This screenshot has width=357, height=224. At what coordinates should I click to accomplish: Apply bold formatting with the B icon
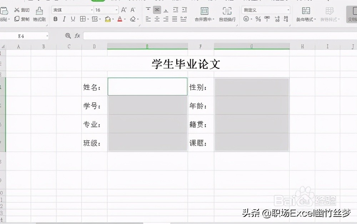(55, 19)
